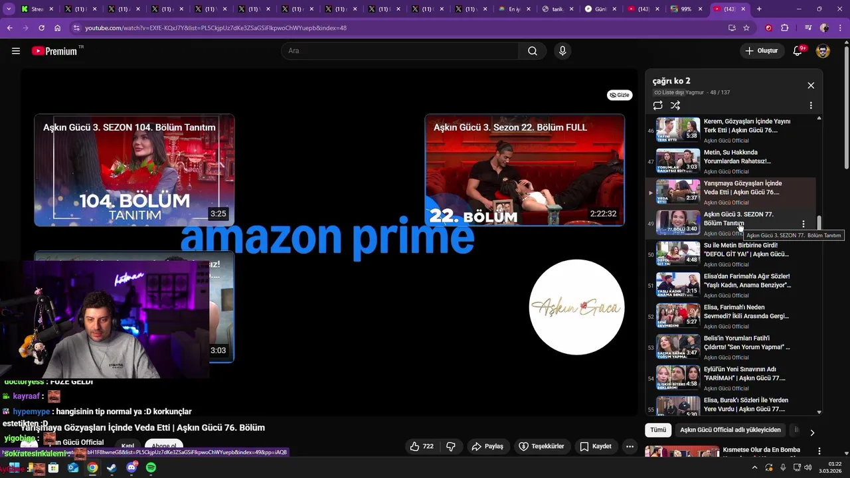Click the search magnifier button

coord(533,51)
